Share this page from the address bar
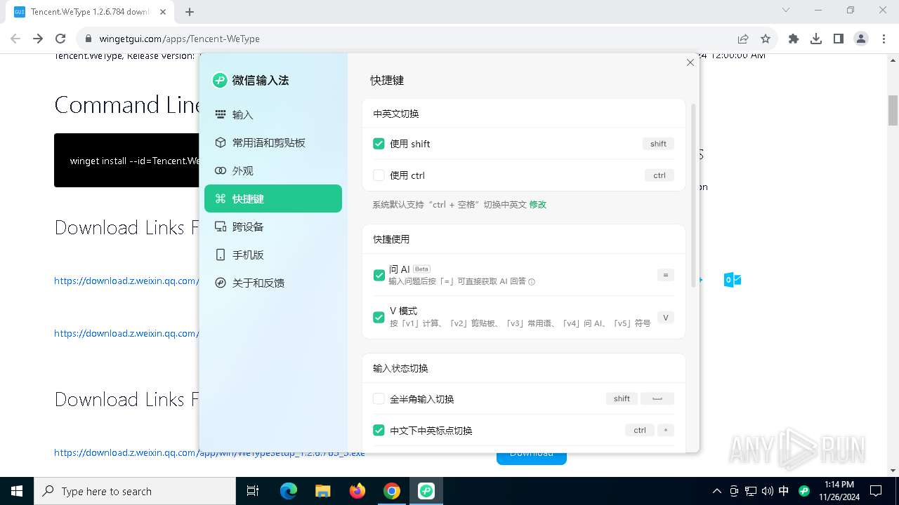The width and height of the screenshot is (899, 505). click(x=743, y=39)
